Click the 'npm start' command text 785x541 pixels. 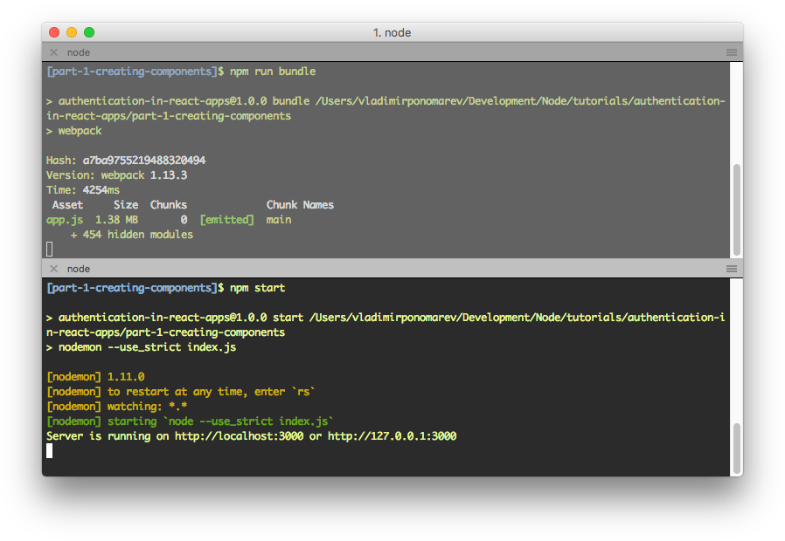[257, 288]
